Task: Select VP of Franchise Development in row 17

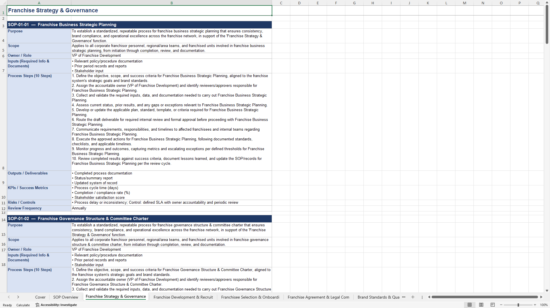Action: (171, 250)
